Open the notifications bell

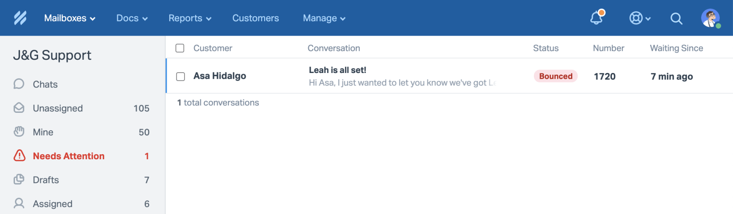coord(597,18)
